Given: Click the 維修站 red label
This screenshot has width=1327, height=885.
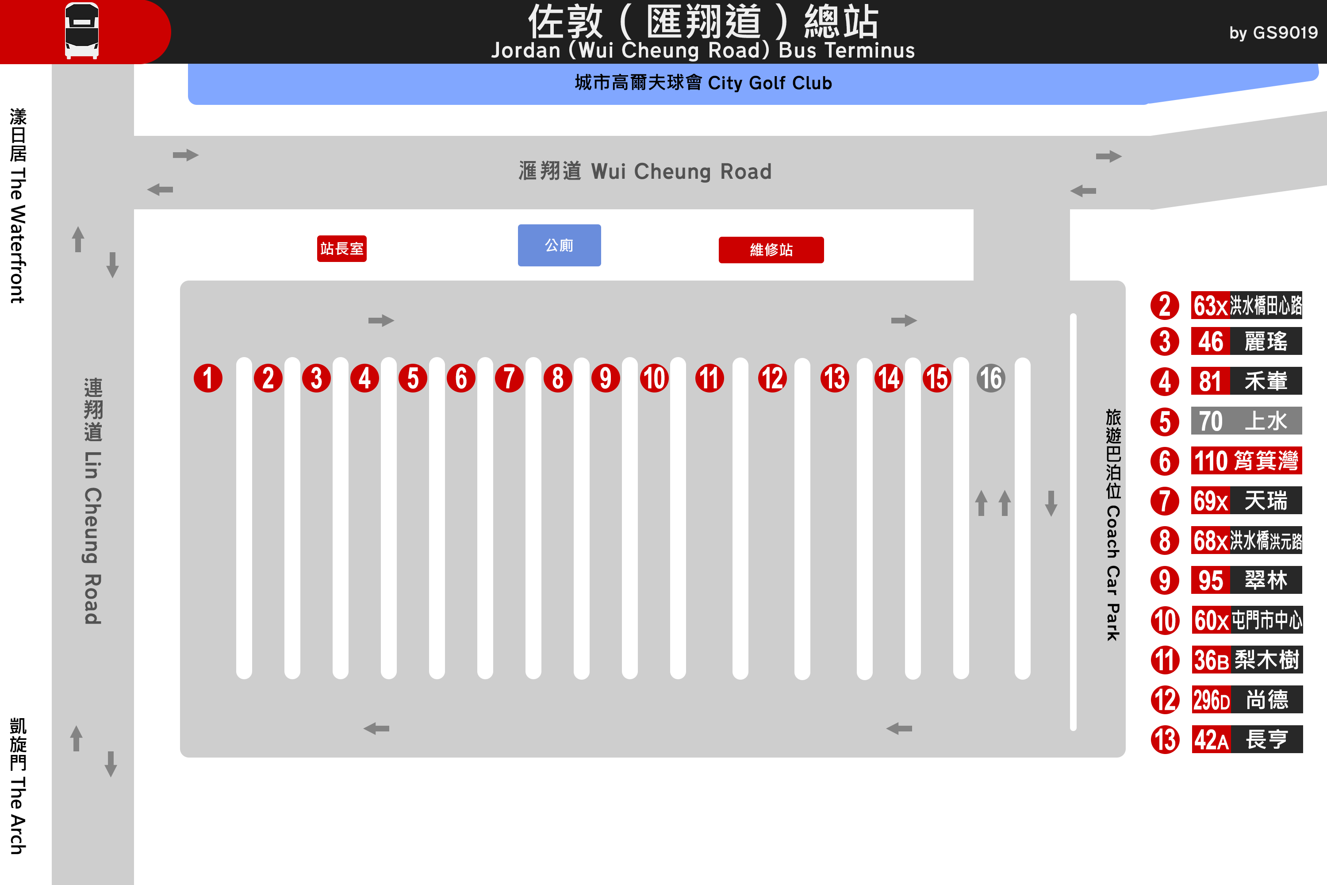Looking at the screenshot, I should [771, 250].
